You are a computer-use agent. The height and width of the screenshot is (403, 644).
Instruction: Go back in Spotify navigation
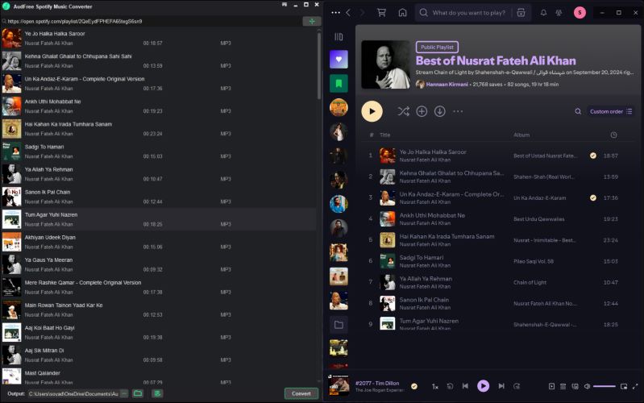pos(348,13)
